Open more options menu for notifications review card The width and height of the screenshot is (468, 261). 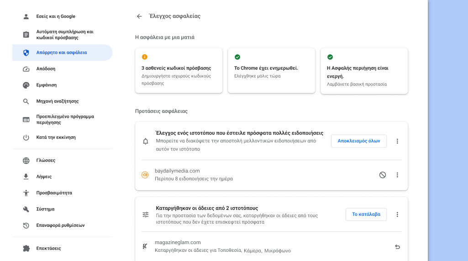(x=397, y=141)
